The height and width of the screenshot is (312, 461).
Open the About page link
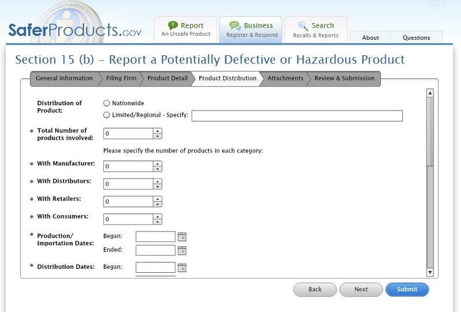[x=371, y=37]
